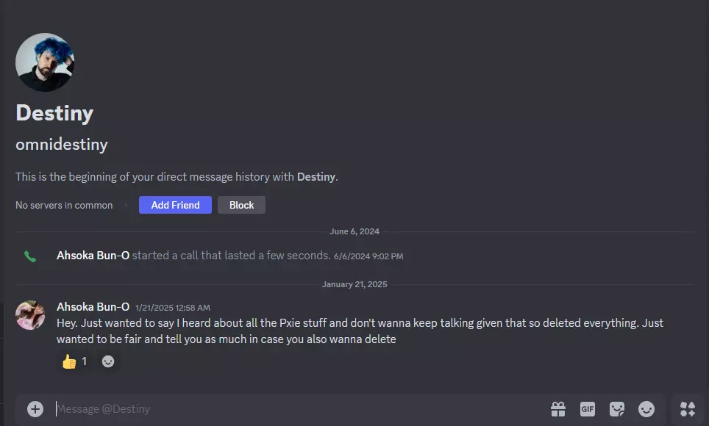
Task: Click the June 6, 2024 date divider label
Action: (354, 231)
